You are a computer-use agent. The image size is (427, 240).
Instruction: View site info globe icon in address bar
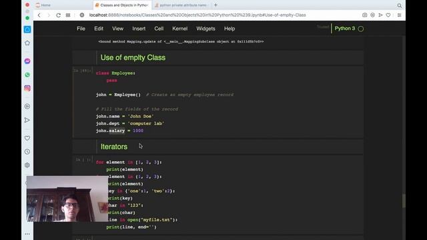pyautogui.click(x=82, y=15)
